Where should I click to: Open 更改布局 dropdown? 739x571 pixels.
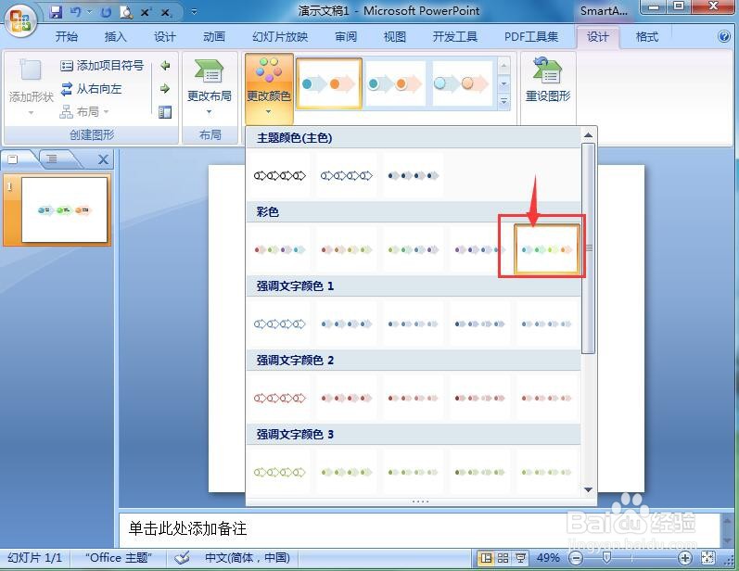(210, 87)
